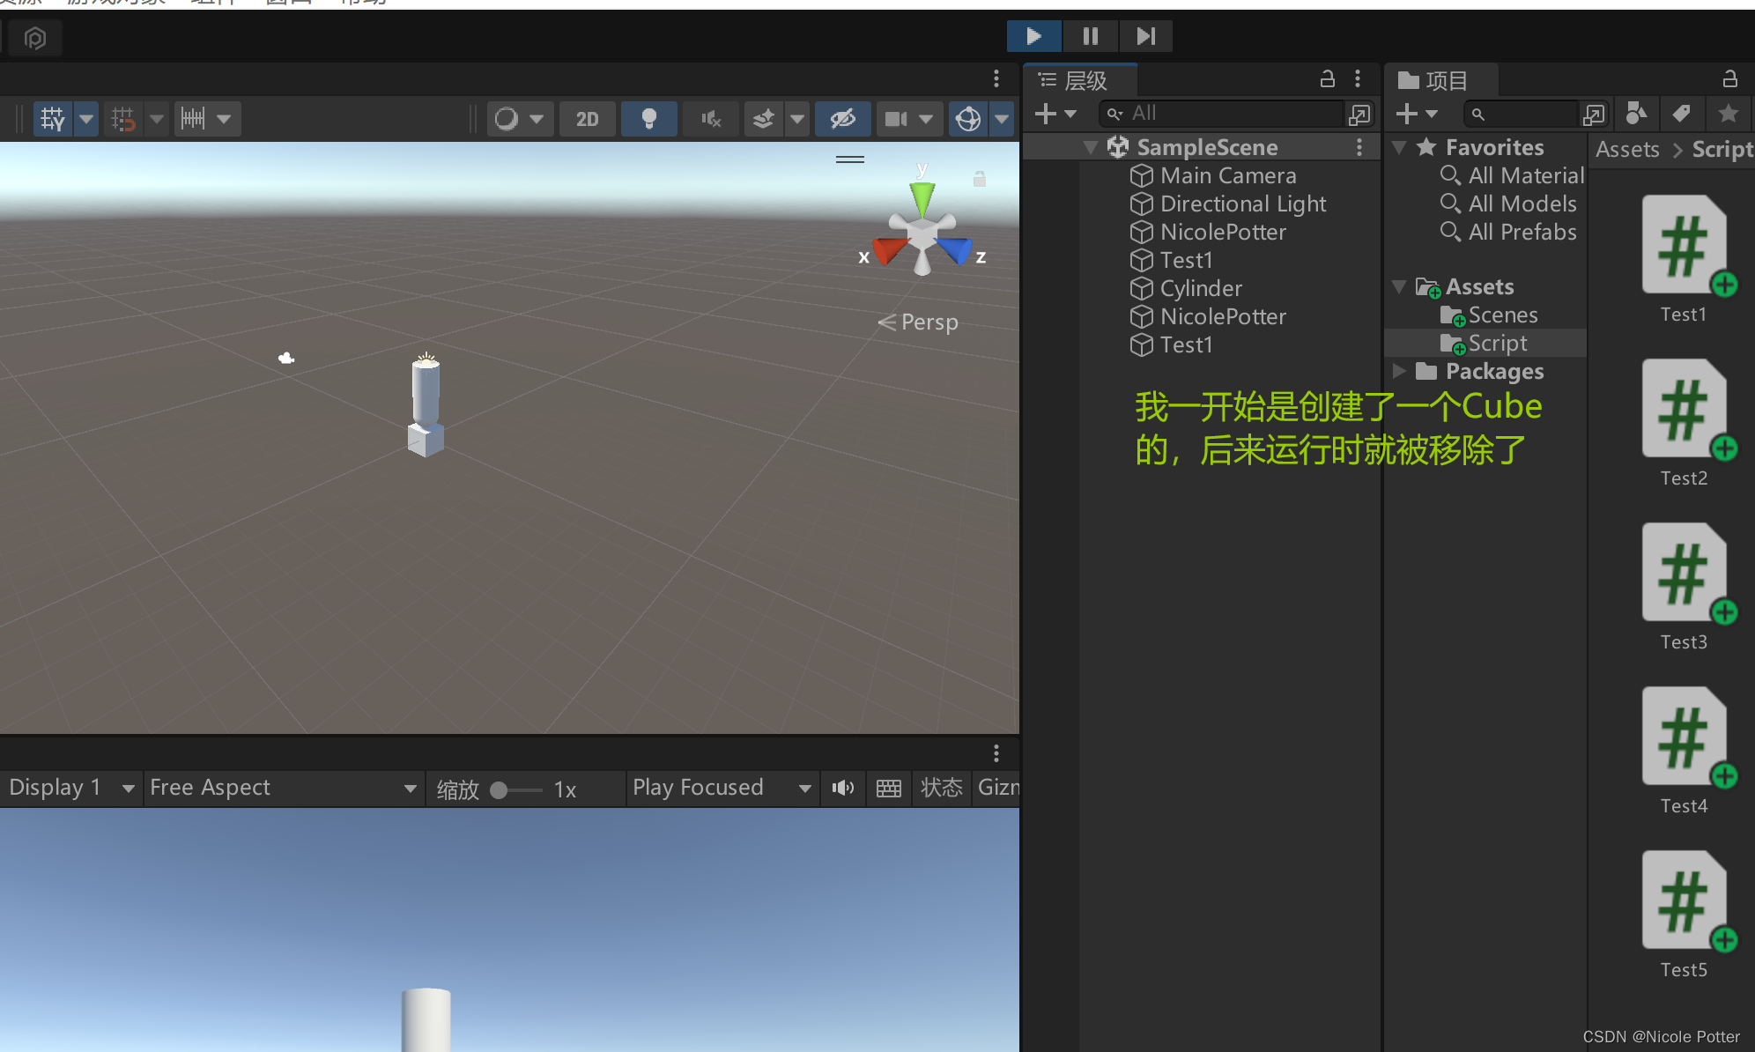Click the Pause button
1755x1052 pixels.
point(1090,36)
